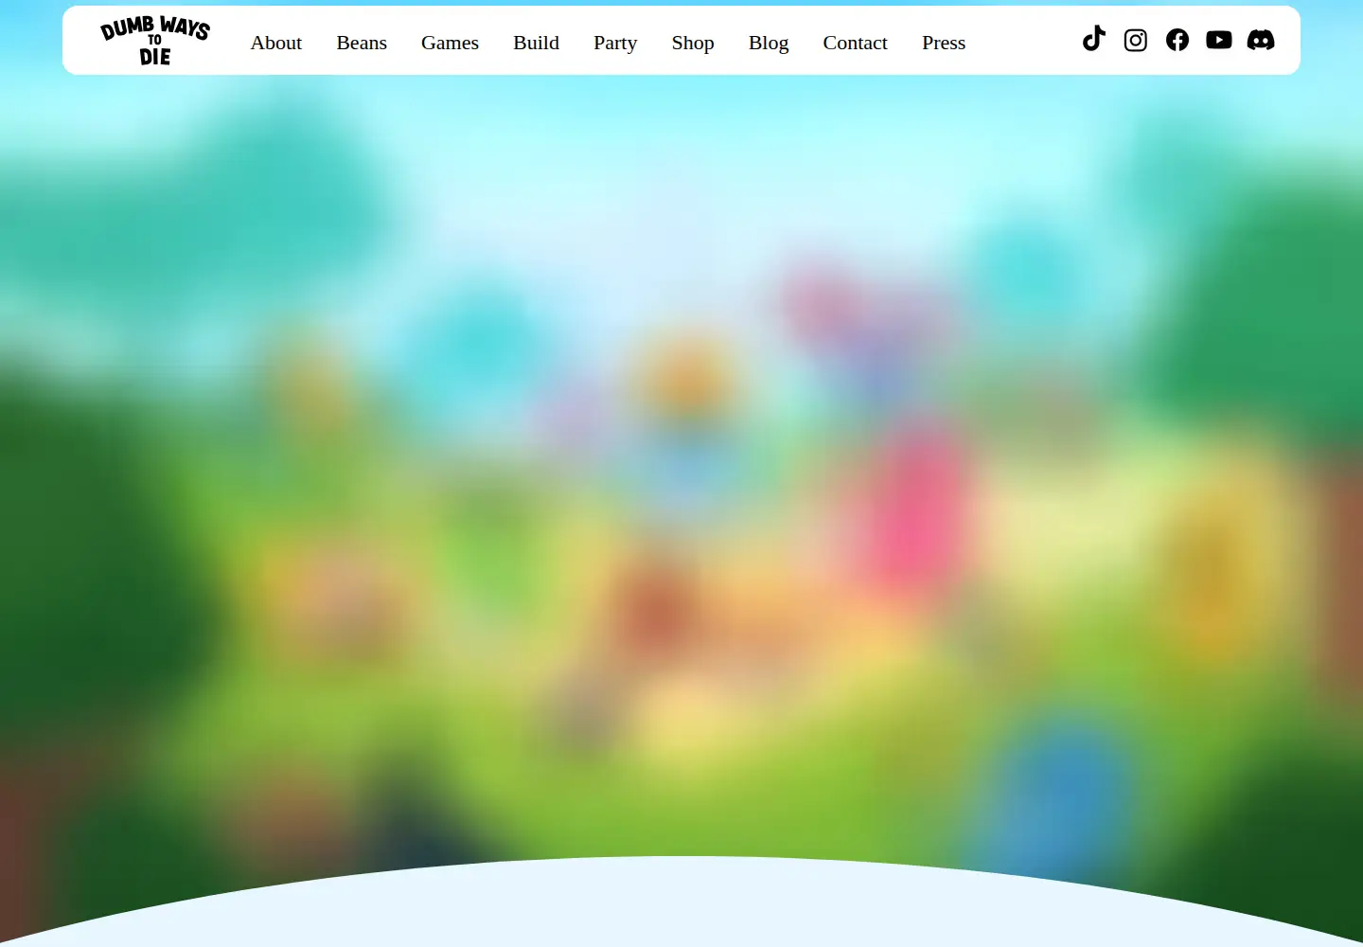Open the YouTube channel icon

pyautogui.click(x=1219, y=40)
